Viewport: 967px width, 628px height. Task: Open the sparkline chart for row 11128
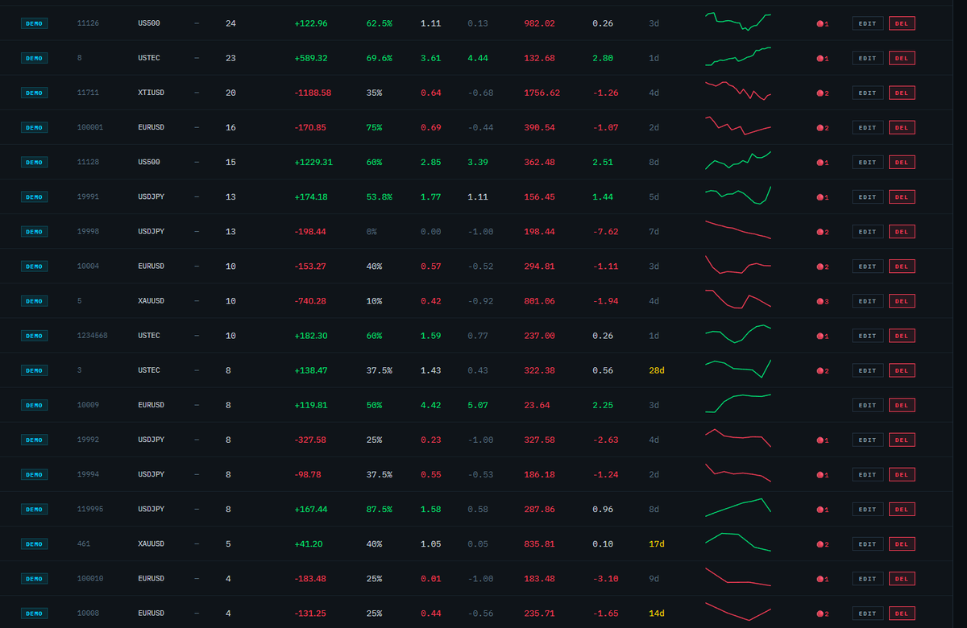738,159
